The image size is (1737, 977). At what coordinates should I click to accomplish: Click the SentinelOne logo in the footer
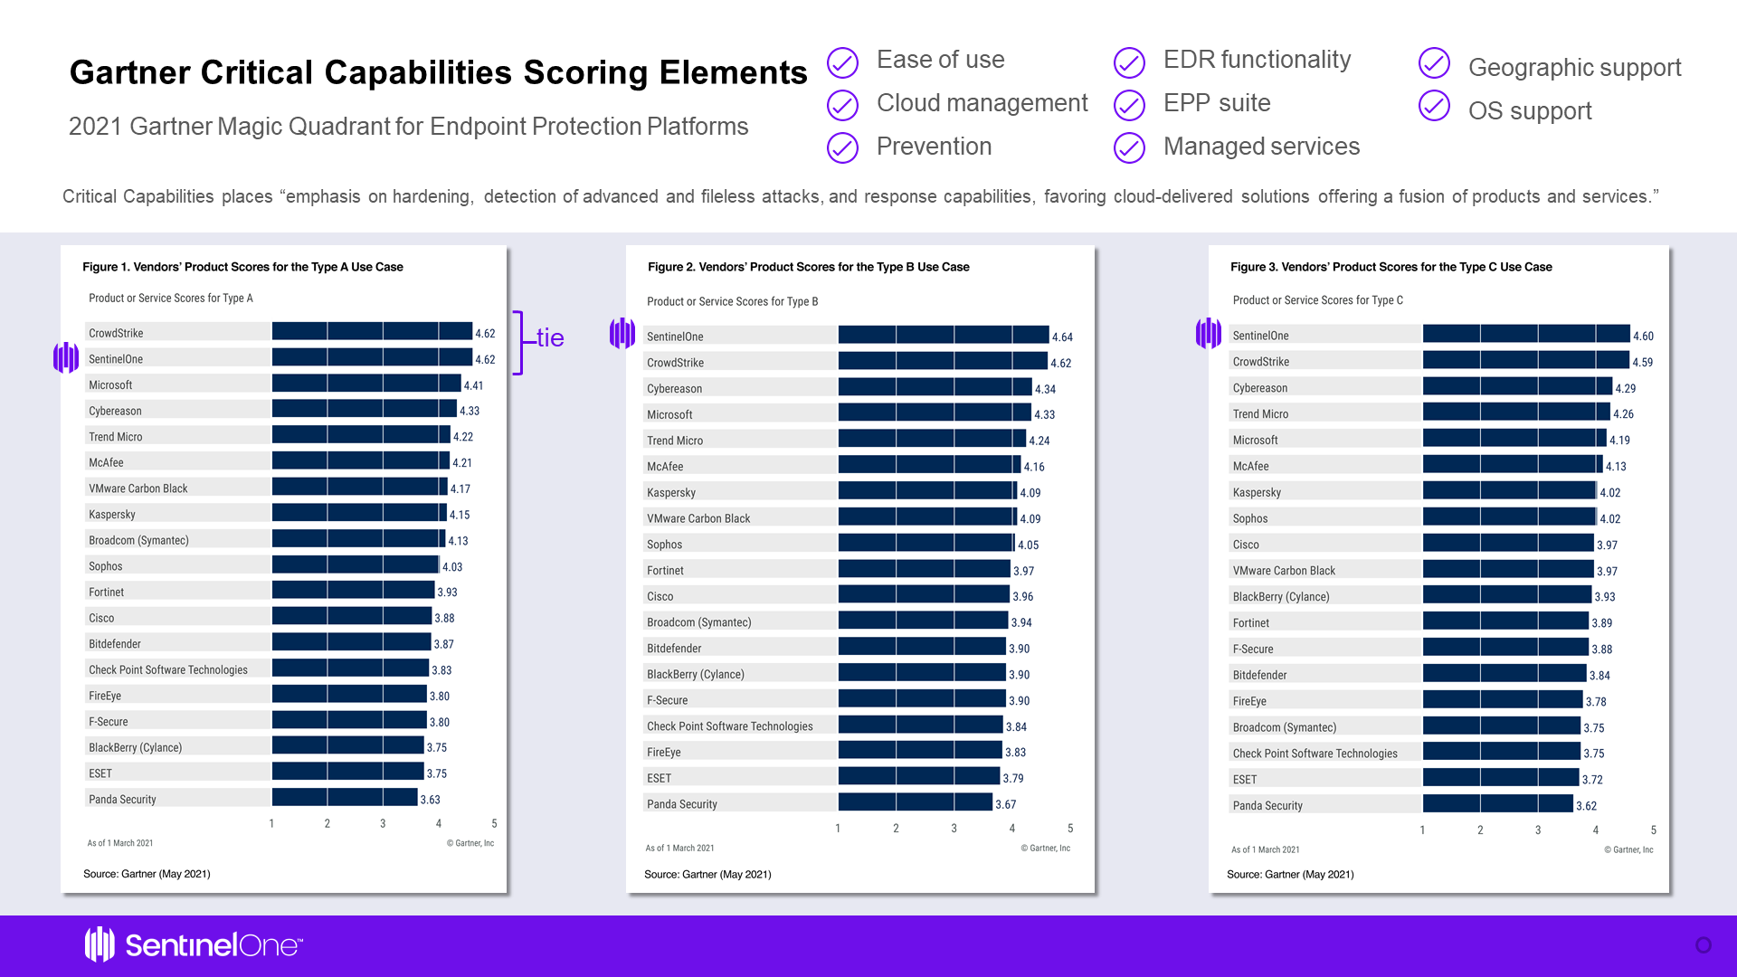click(x=194, y=944)
